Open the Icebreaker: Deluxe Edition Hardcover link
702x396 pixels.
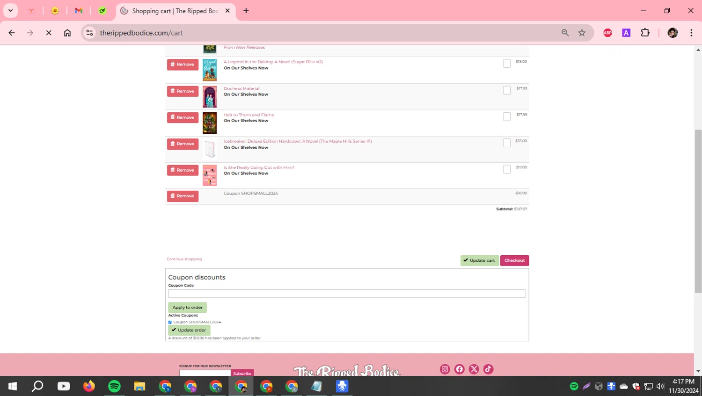(x=298, y=141)
